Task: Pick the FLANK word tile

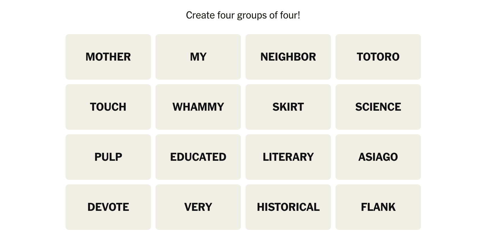Action: pos(378,207)
